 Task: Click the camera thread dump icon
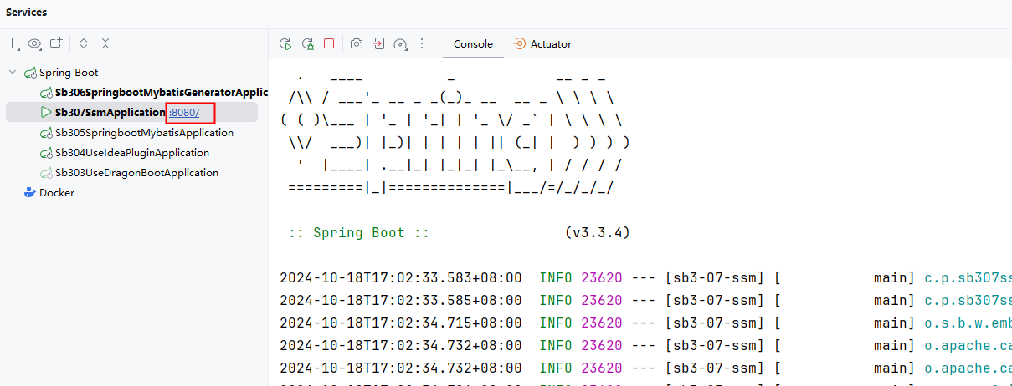point(357,43)
